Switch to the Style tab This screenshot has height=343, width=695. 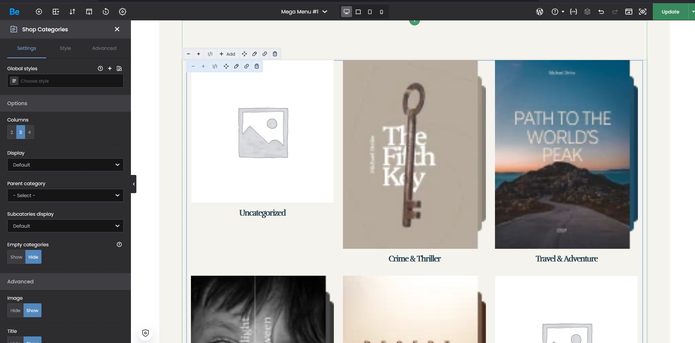pyautogui.click(x=65, y=48)
